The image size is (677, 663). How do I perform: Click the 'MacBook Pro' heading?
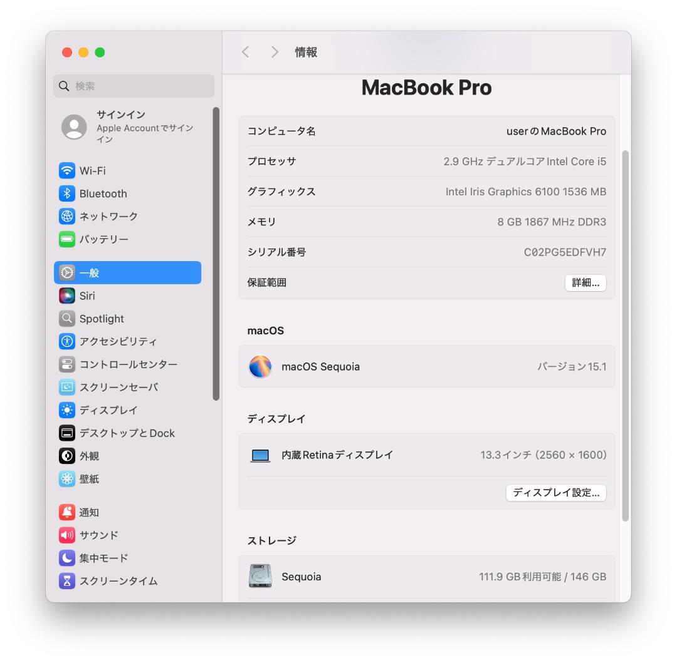pos(427,88)
